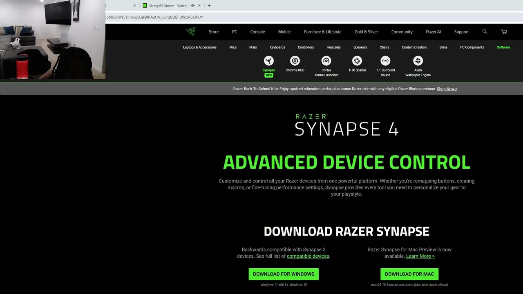This screenshot has height=294, width=523.
Task: Click the Kick favicon on Skinnyt59 tab
Action: click(145, 6)
